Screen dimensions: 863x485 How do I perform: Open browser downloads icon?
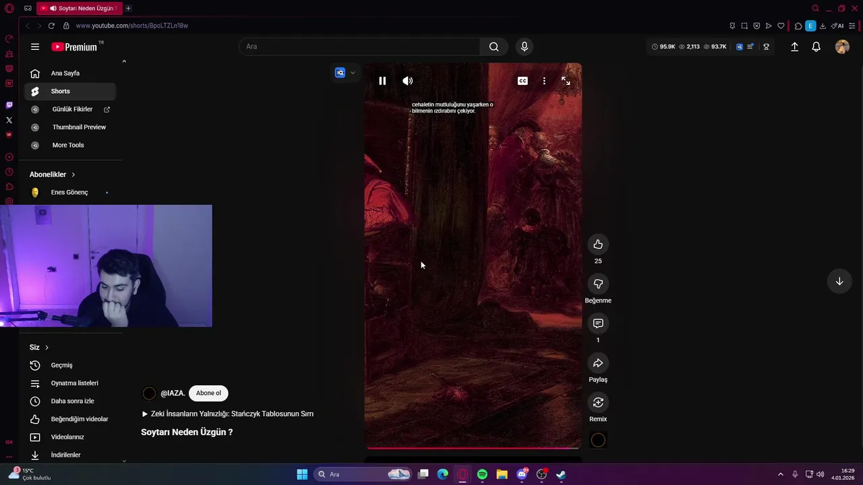point(823,26)
